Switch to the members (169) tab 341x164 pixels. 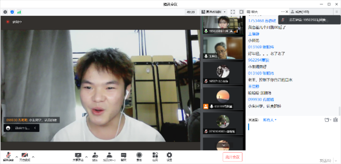pyautogui.click(x=300, y=12)
